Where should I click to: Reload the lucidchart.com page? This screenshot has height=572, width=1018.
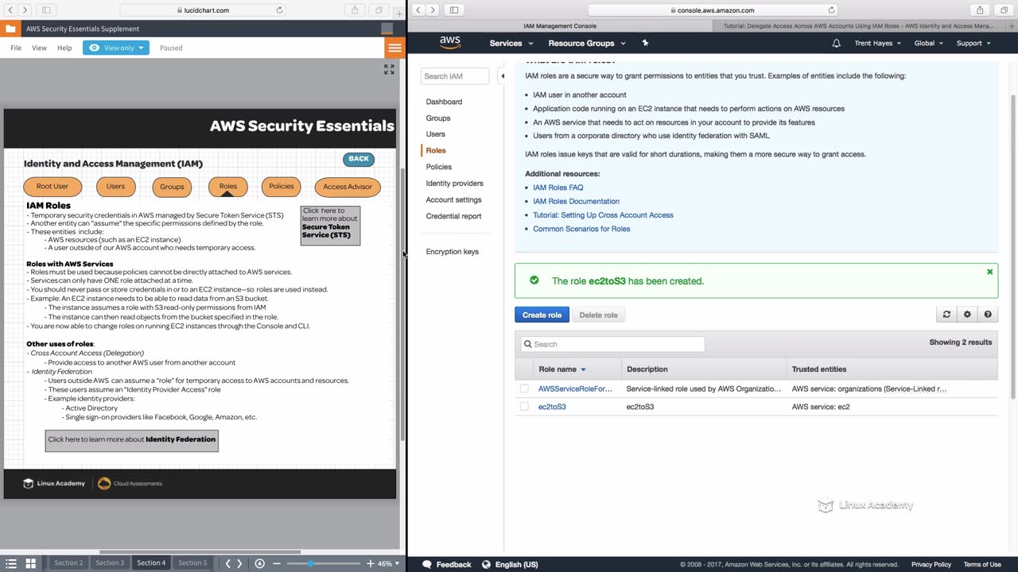pyautogui.click(x=279, y=10)
